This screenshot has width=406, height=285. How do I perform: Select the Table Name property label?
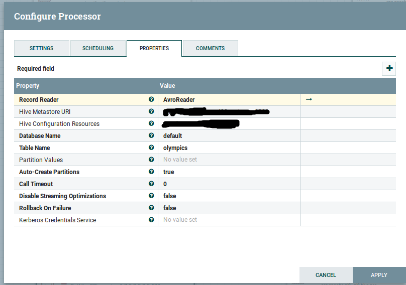click(35, 148)
